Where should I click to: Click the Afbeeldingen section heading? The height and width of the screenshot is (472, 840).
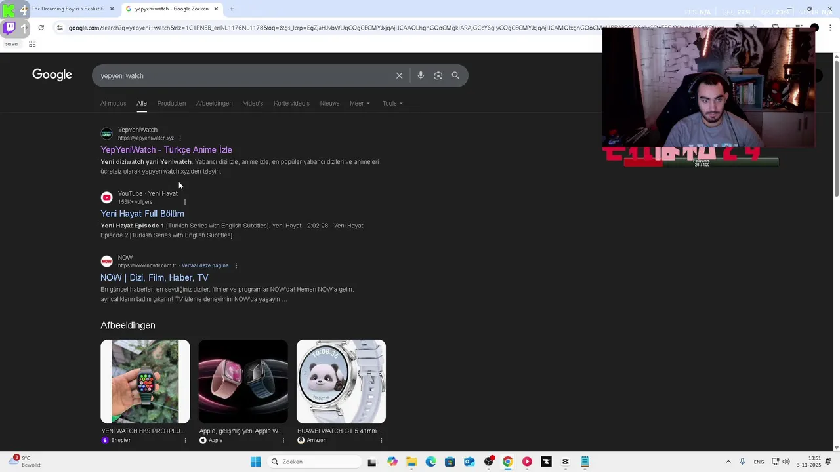coord(128,325)
